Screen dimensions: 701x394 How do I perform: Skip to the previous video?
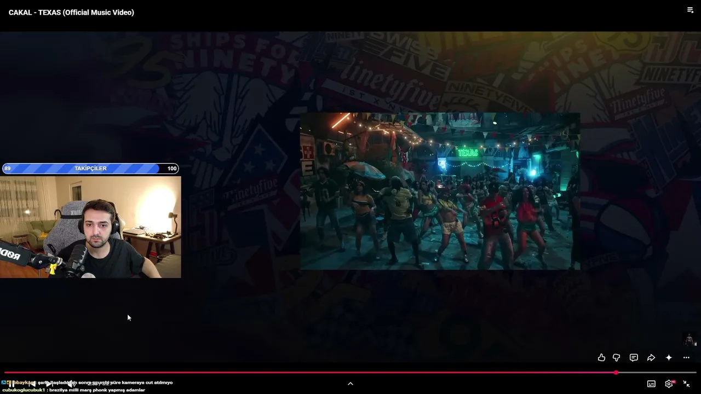coord(32,384)
